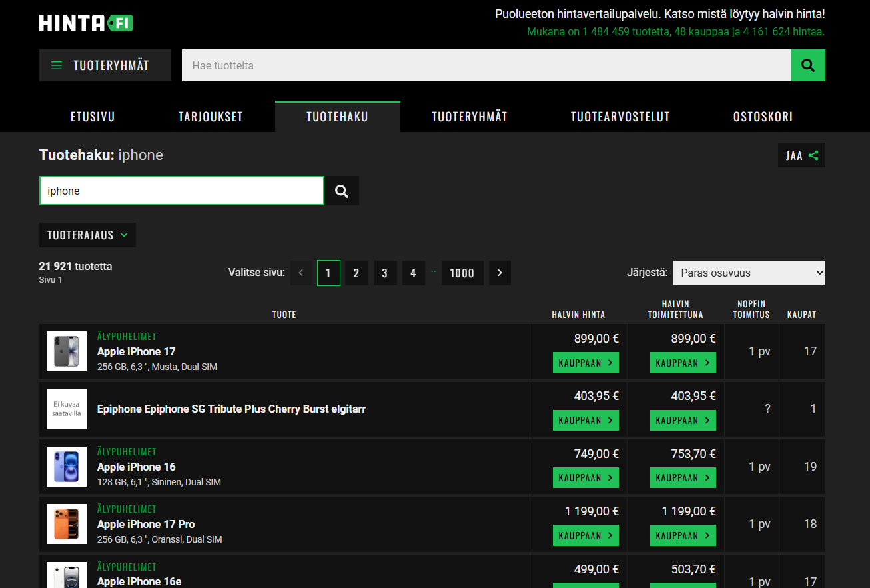The height and width of the screenshot is (588, 870).
Task: Switch to the Tuotearvostelut tab
Action: (x=620, y=117)
